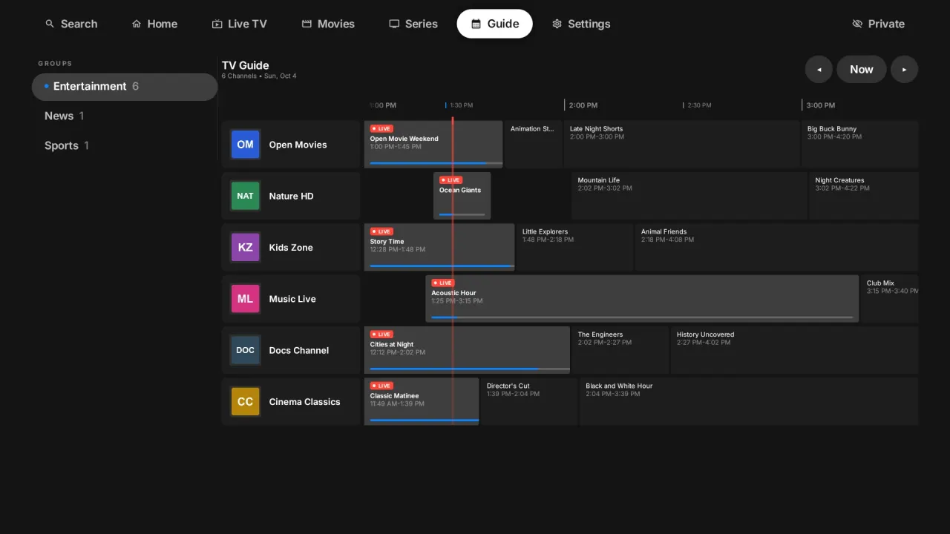
Task: Open Classic Matinee program
Action: click(x=422, y=402)
